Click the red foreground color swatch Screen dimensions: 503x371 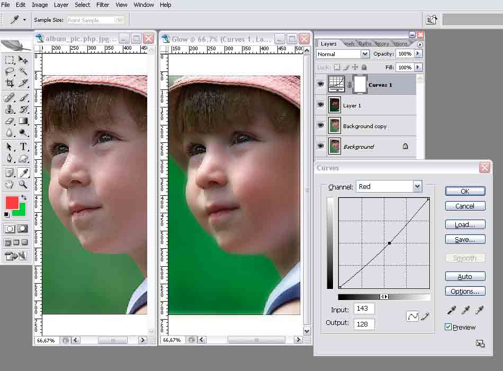click(x=12, y=202)
